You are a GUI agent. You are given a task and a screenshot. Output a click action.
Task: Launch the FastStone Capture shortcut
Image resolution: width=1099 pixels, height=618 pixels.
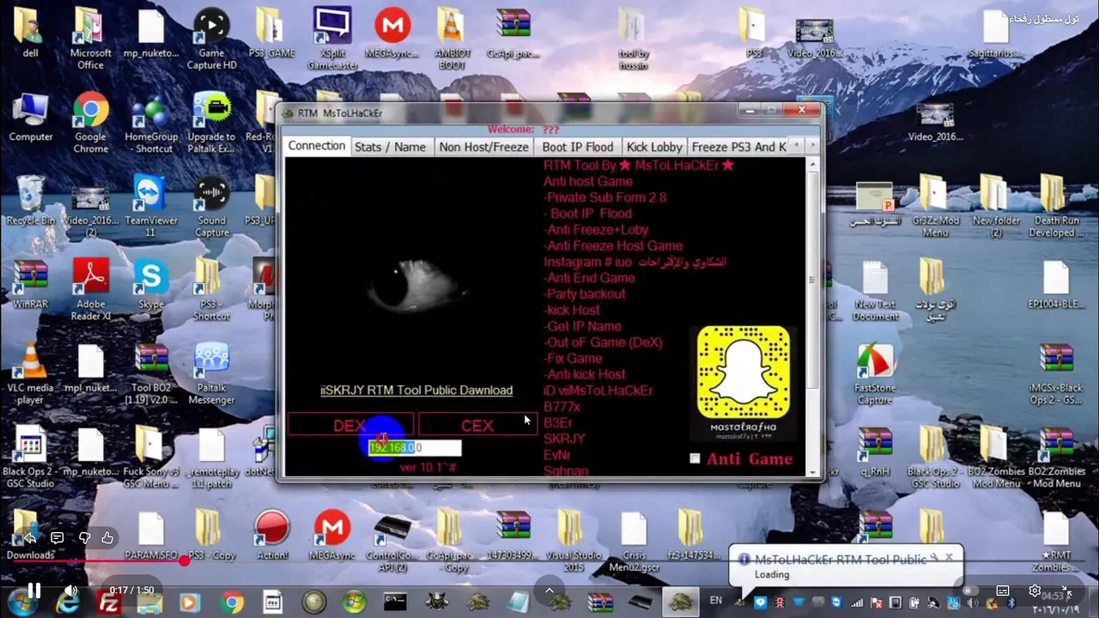875,373
